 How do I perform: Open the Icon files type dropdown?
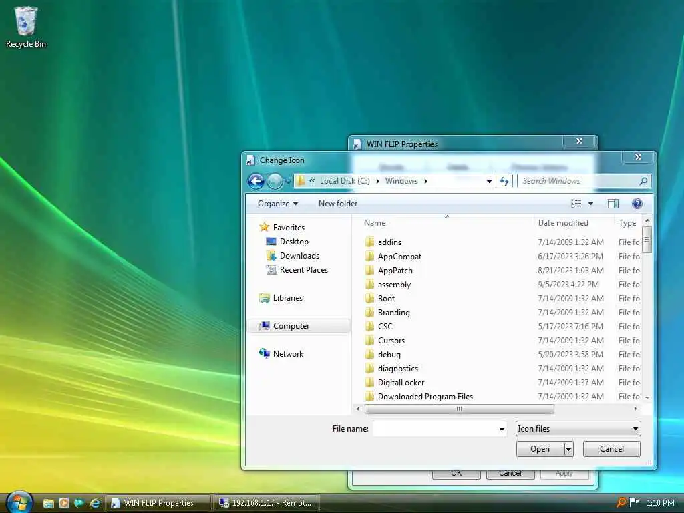click(x=578, y=429)
